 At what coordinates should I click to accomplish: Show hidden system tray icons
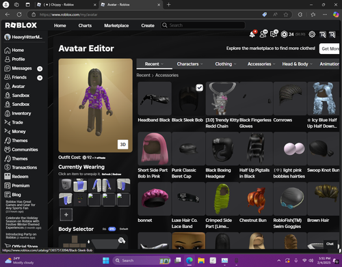pyautogui.click(x=278, y=260)
